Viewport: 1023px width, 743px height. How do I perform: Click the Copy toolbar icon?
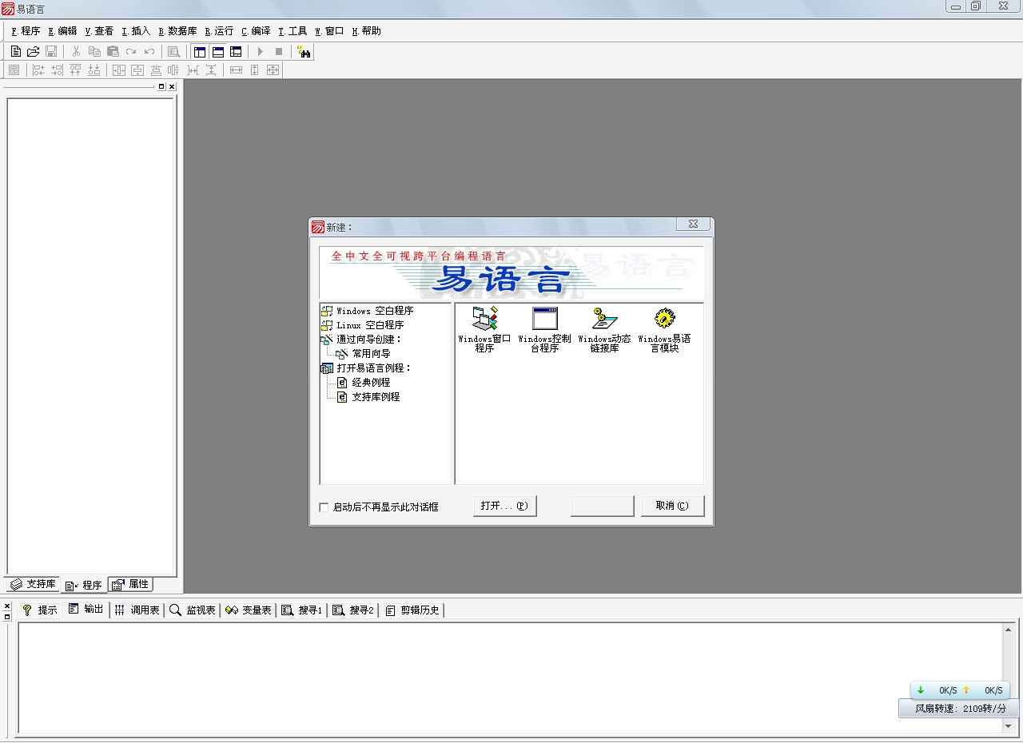point(94,51)
